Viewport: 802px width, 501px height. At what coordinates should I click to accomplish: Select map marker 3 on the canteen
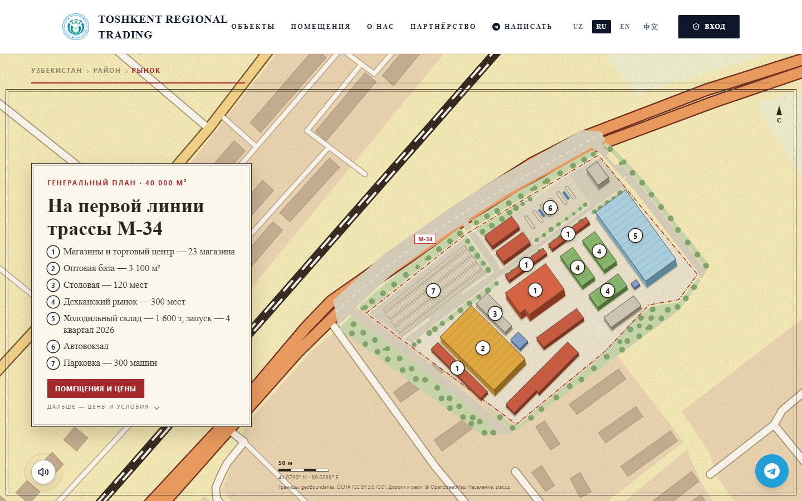point(495,314)
